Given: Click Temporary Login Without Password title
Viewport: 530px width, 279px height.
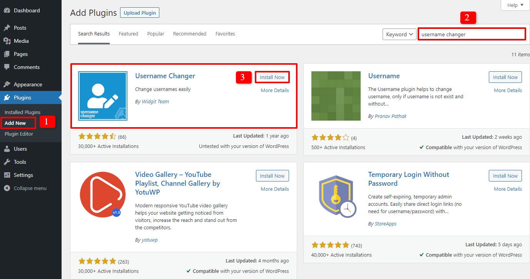Looking at the screenshot, I should [x=409, y=179].
